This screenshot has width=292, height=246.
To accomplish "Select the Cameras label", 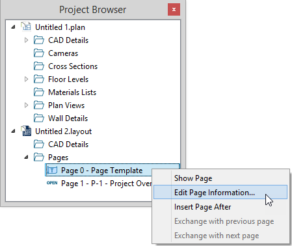I will click(x=63, y=53).
